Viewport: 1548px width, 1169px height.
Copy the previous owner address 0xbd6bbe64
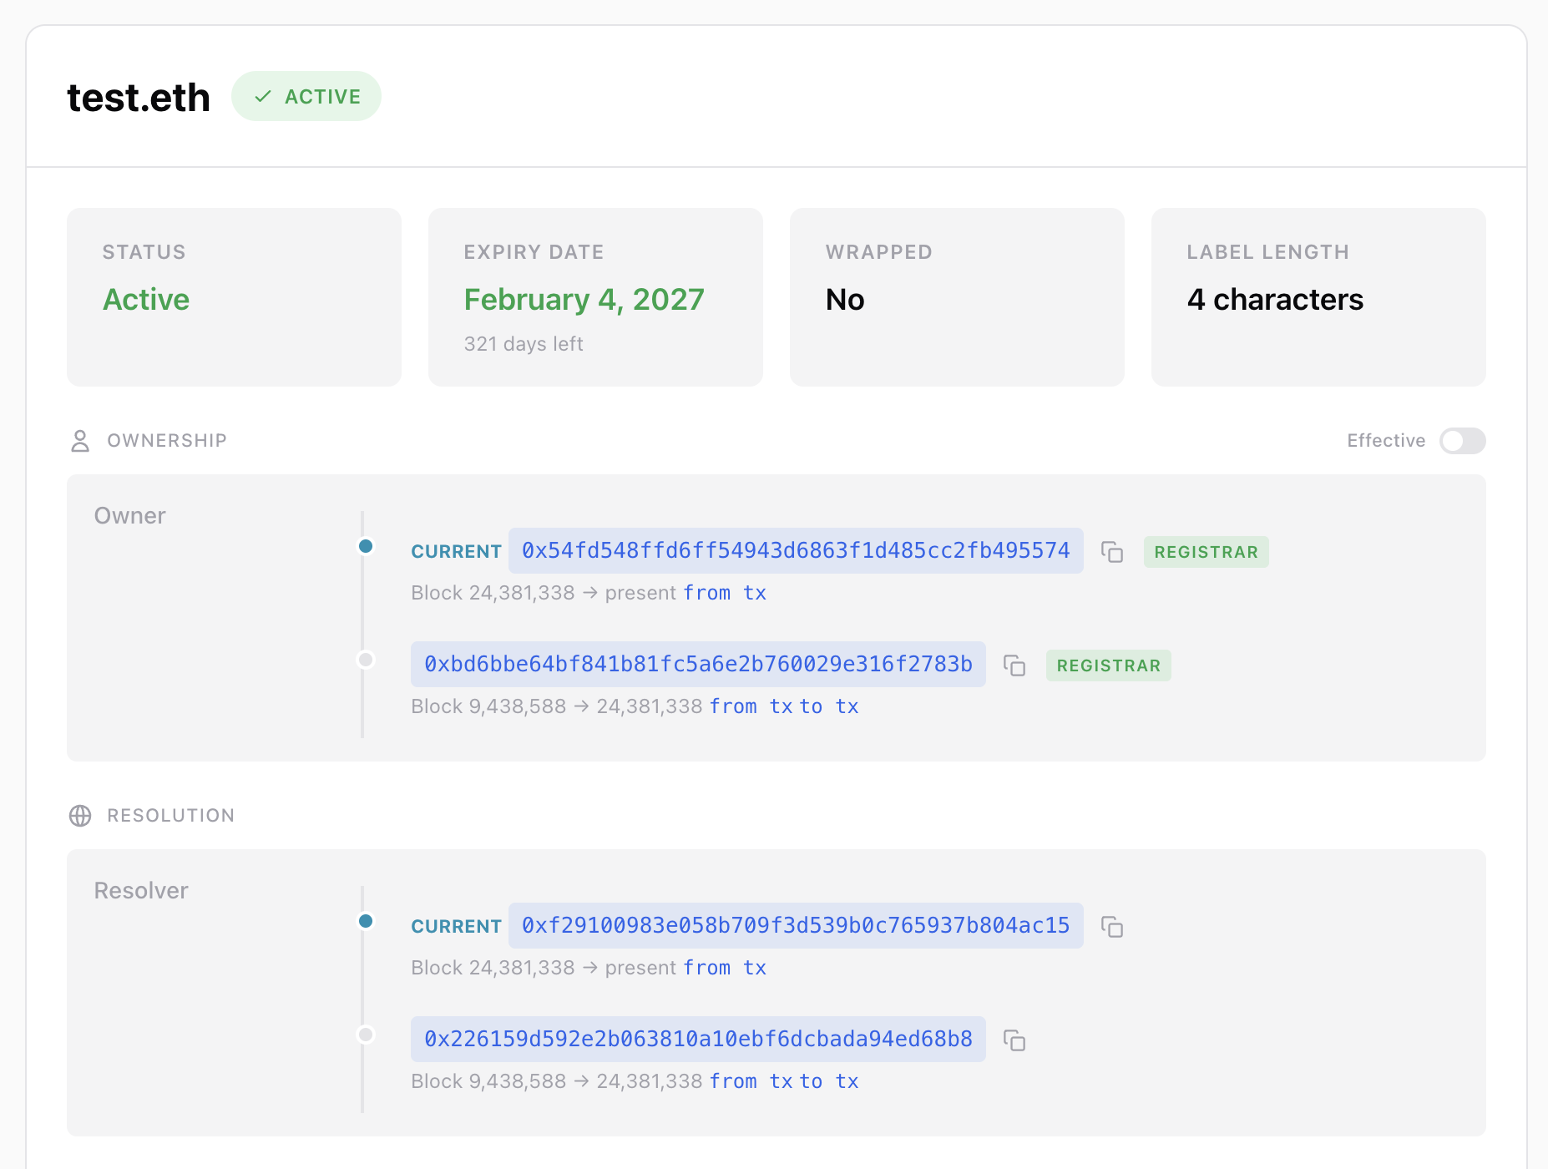1014,665
